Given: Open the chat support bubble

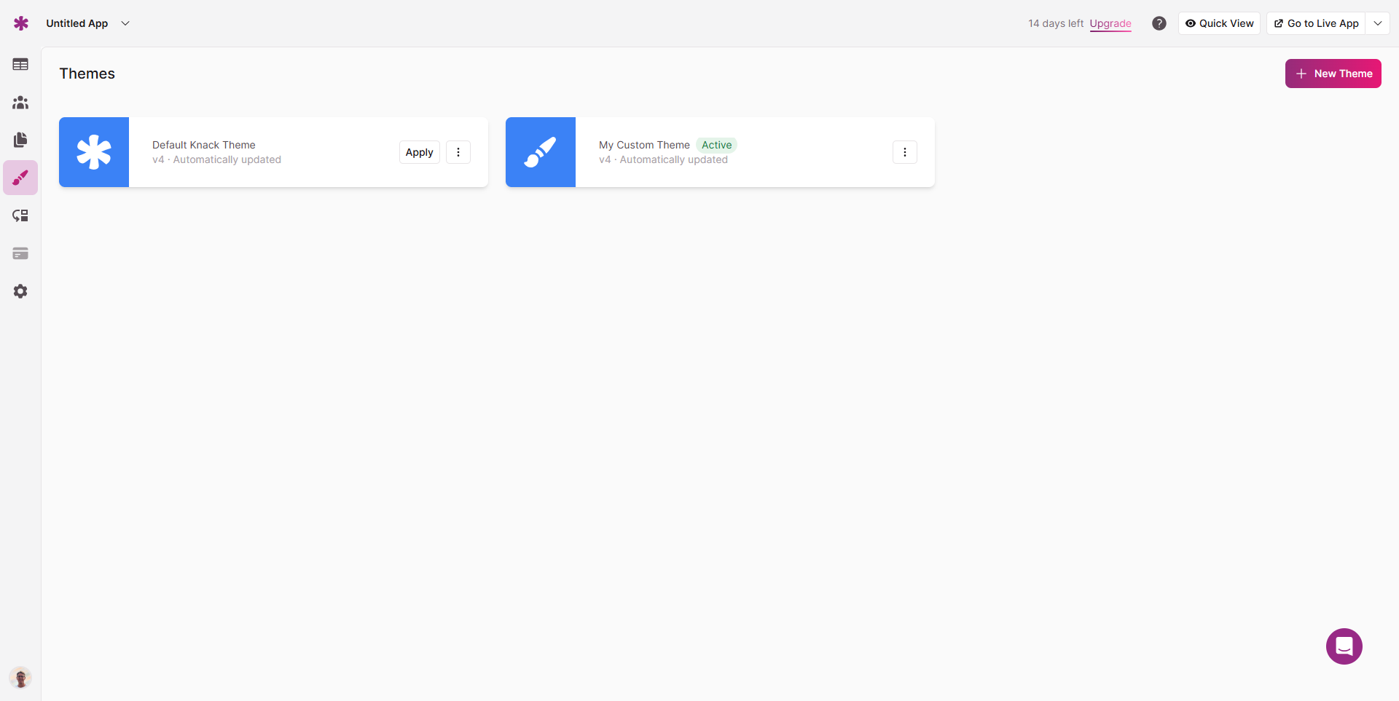Looking at the screenshot, I should coord(1344,646).
